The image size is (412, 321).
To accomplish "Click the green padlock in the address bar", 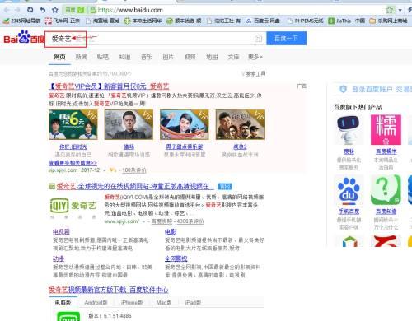I will point(93,11).
